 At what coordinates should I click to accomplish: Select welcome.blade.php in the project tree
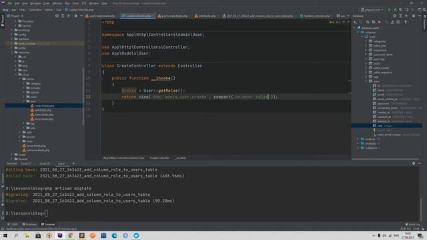pyautogui.click(x=38, y=150)
